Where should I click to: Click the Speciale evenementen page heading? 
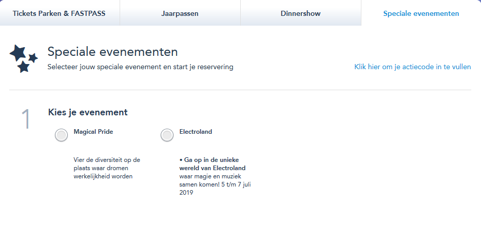(112, 52)
